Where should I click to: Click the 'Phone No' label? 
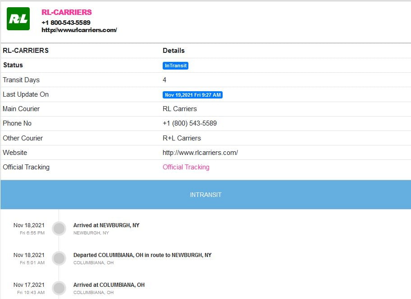coord(17,123)
